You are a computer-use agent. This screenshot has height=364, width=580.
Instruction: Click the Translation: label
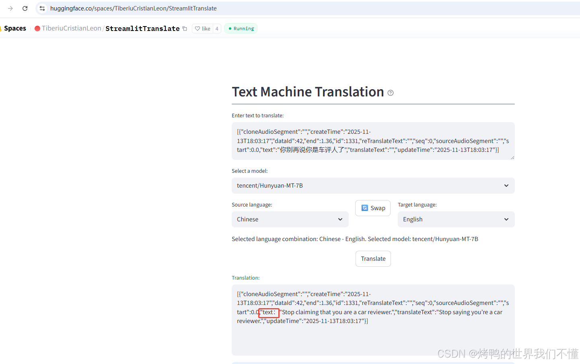[246, 278]
